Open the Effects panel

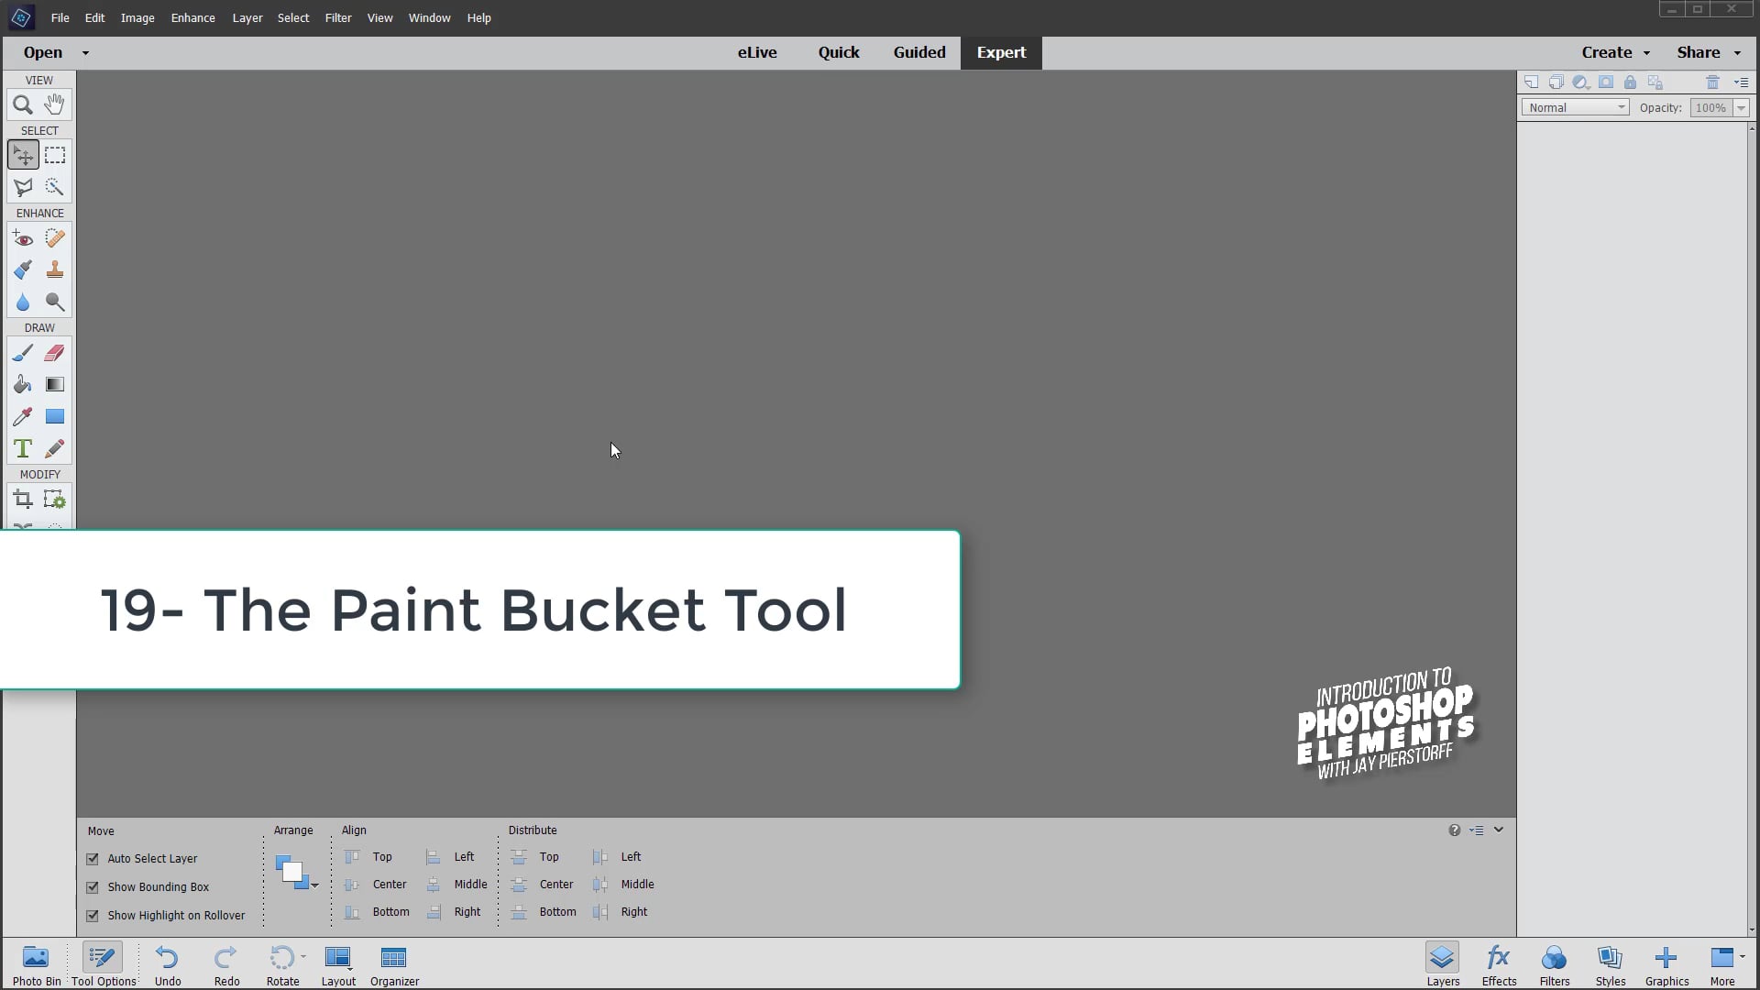(1498, 963)
